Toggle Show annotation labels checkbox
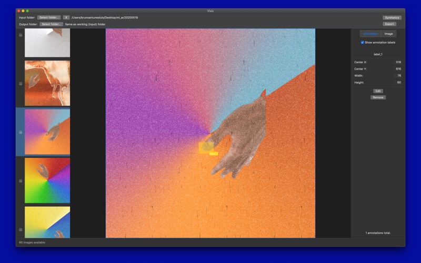 [363, 43]
